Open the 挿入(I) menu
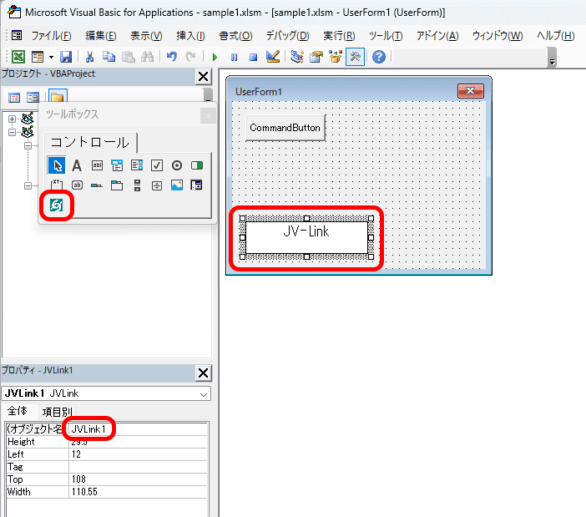Screen dimensions: 586x517 click(x=190, y=36)
